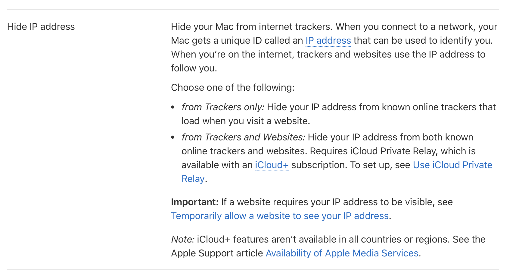Image resolution: width=513 pixels, height=273 pixels.
Task: Open Temporarily allow a website link
Action: pyautogui.click(x=280, y=216)
